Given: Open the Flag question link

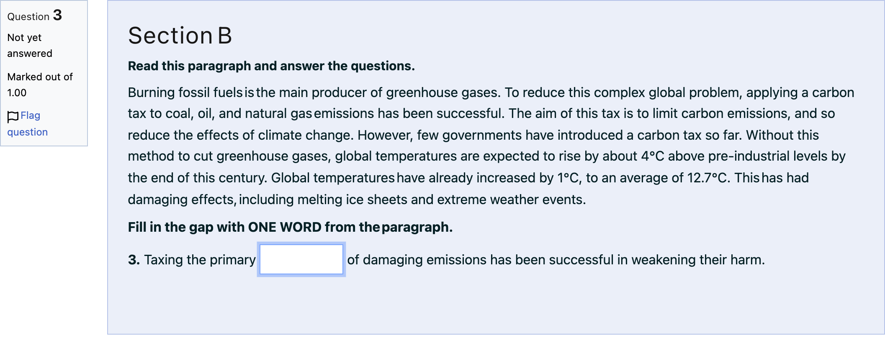Looking at the screenshot, I should 28,124.
